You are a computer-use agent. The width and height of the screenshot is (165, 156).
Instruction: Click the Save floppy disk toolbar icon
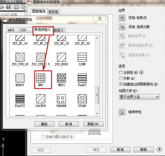click(x=8, y=7)
